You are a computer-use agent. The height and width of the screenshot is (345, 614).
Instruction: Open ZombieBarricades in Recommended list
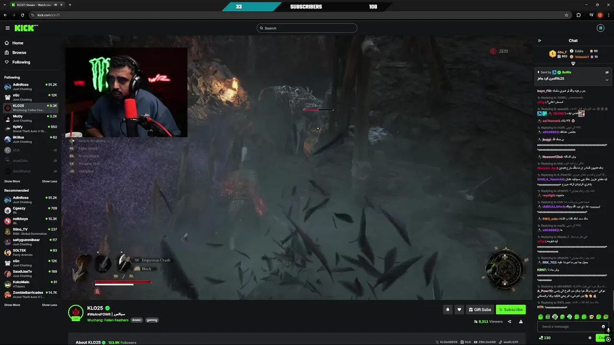coord(31,295)
